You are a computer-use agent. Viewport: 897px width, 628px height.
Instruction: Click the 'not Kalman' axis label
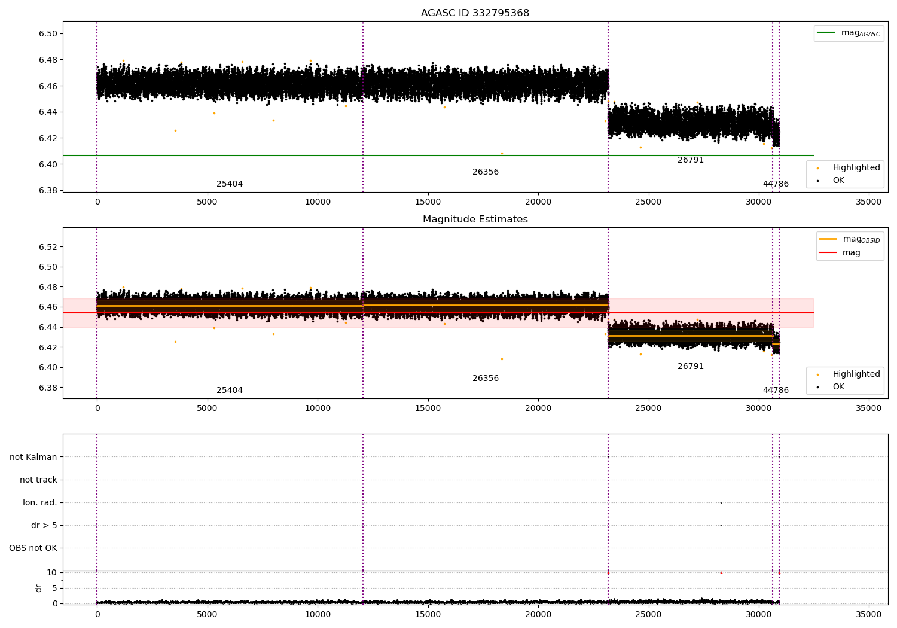(x=33, y=457)
